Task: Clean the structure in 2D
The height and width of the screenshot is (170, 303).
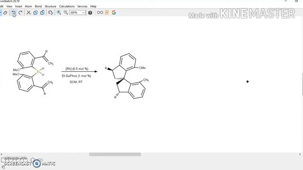Action: click(x=51, y=13)
